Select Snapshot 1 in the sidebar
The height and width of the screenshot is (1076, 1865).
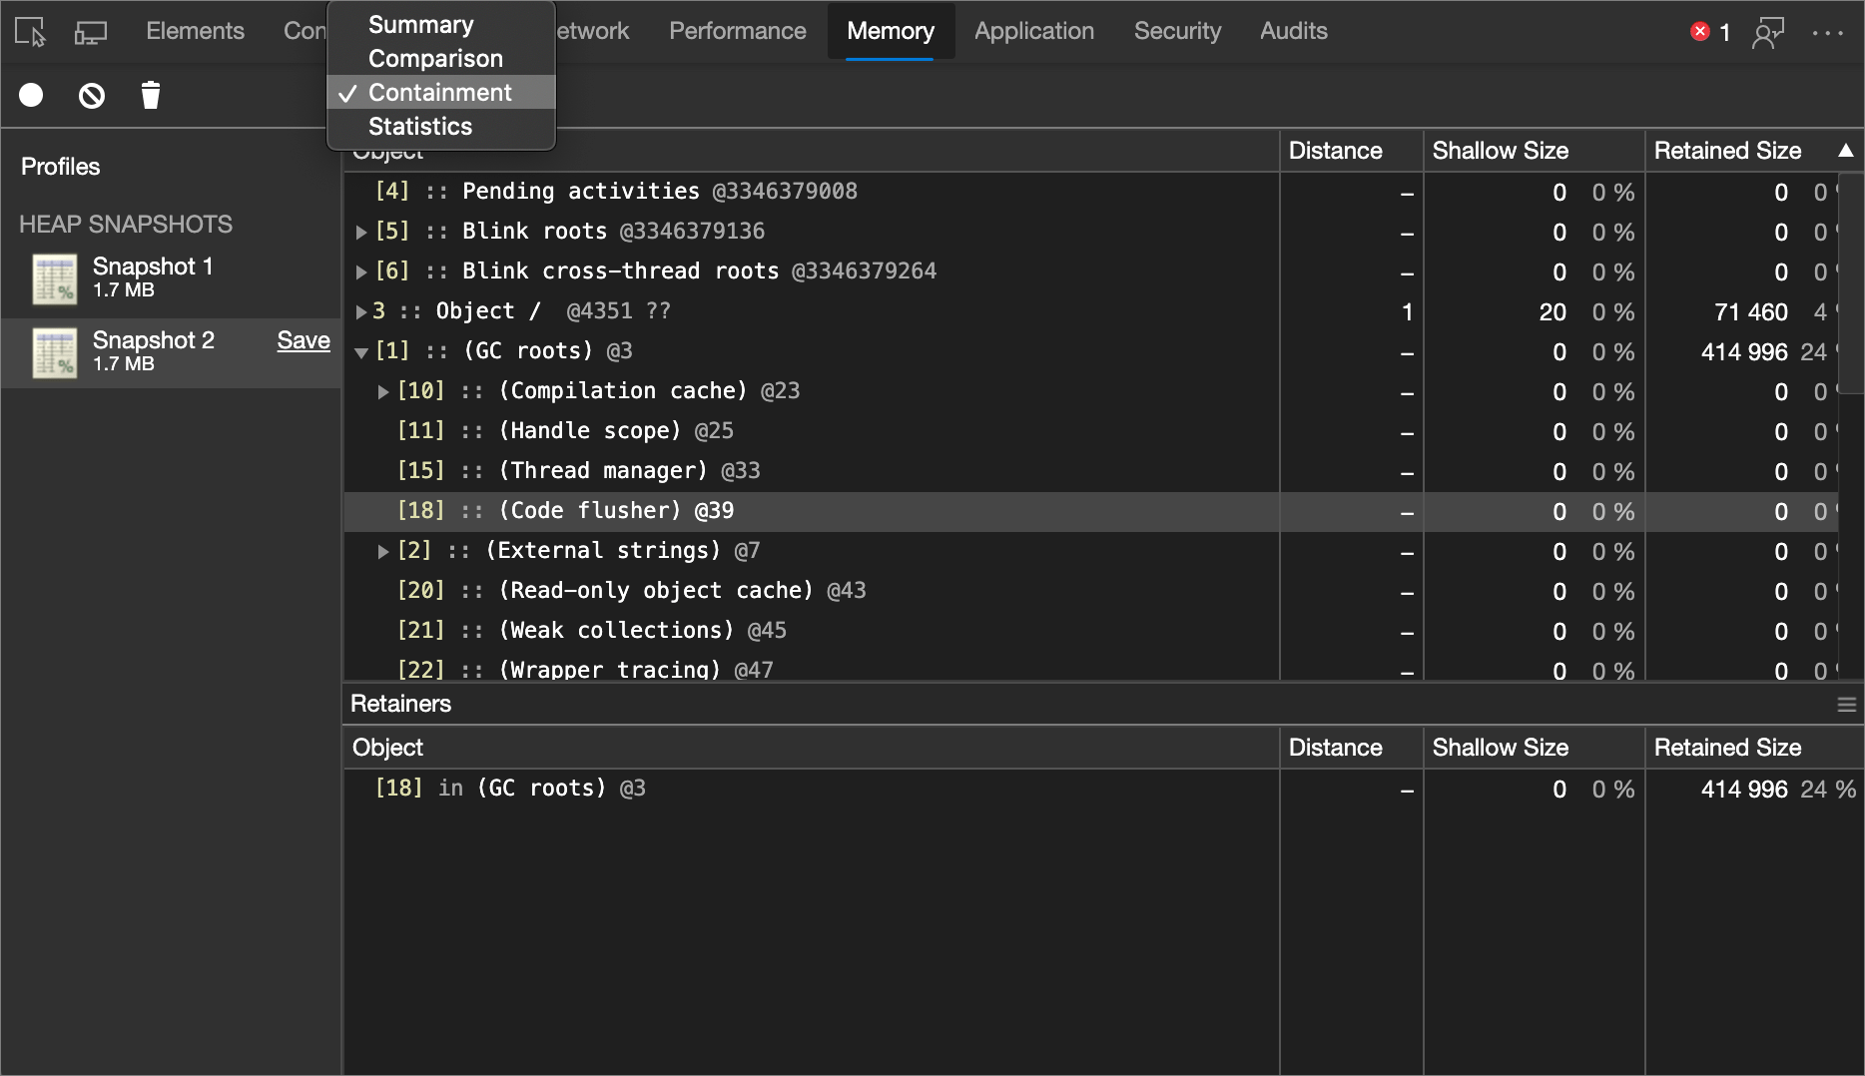coord(152,276)
